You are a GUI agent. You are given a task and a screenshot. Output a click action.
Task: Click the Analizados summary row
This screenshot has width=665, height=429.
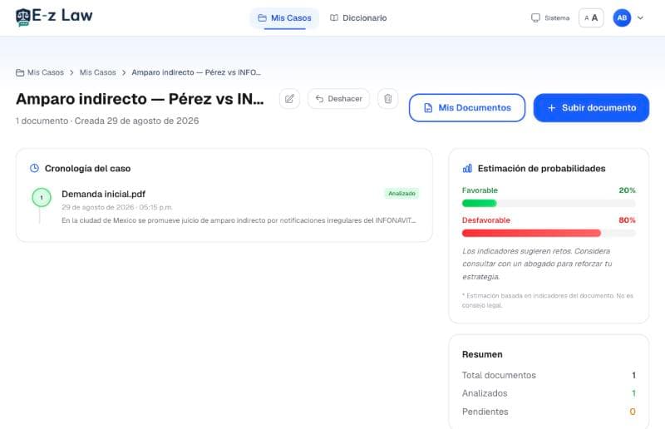549,393
